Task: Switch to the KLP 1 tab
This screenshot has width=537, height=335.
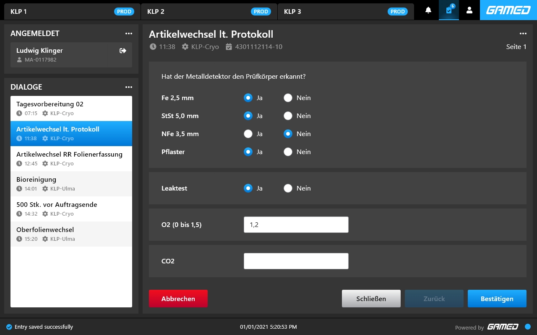Action: pyautogui.click(x=72, y=11)
